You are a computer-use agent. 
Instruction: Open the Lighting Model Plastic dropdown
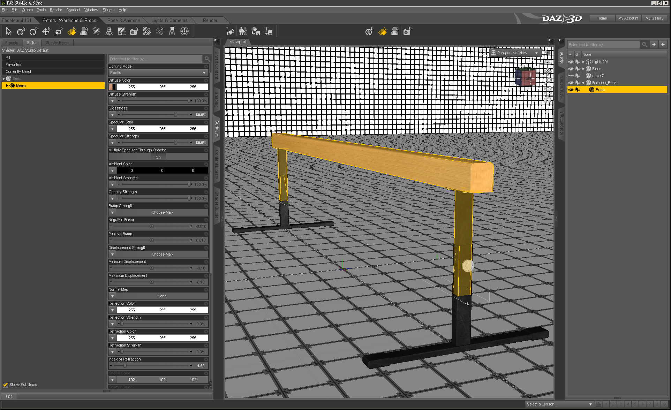(158, 73)
